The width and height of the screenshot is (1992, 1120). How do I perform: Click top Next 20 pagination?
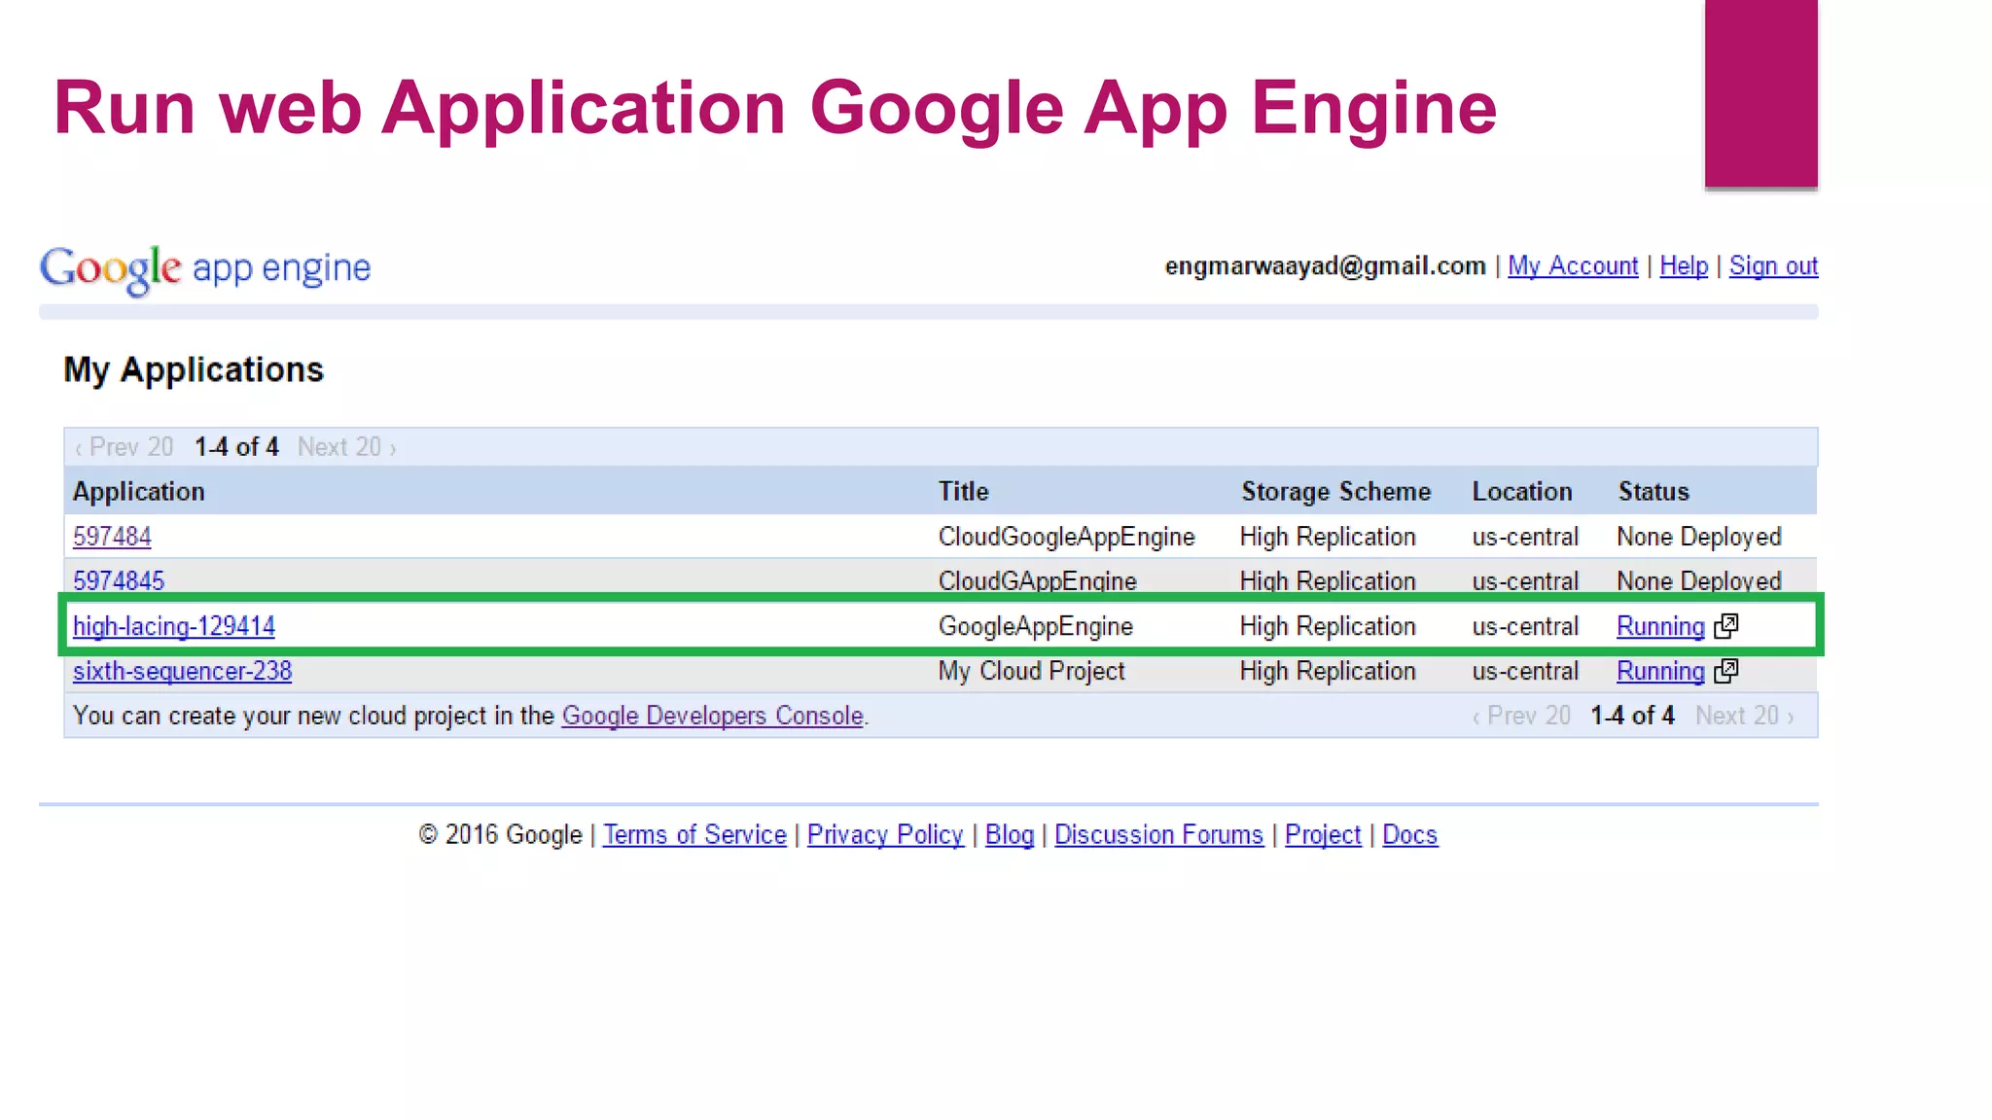347,447
